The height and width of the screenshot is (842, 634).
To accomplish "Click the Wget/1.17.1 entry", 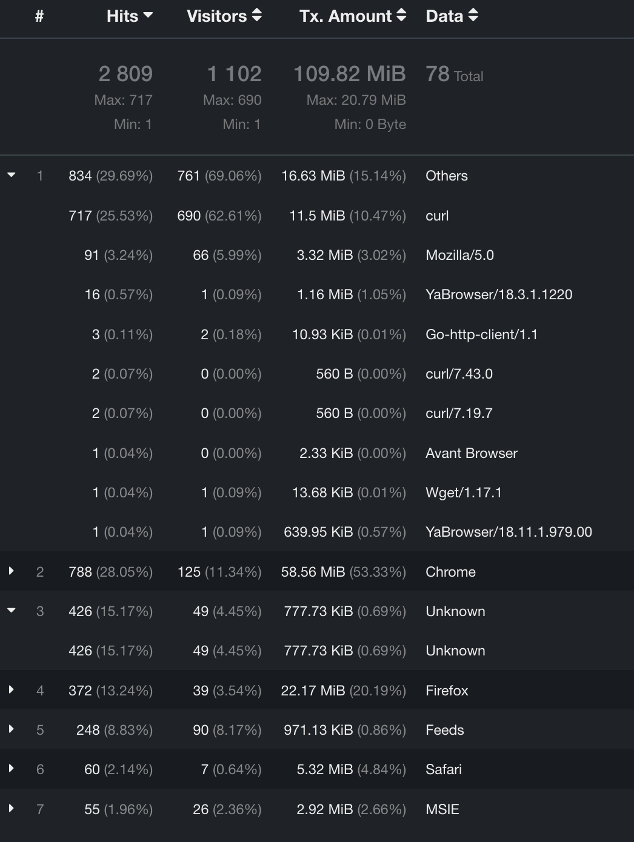I will (x=463, y=492).
